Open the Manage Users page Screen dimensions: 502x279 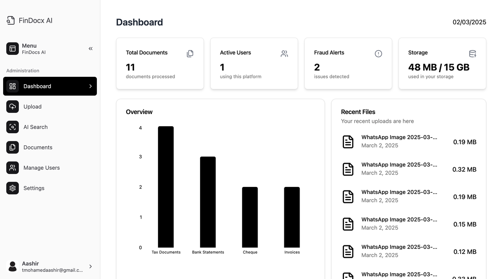[50, 168]
